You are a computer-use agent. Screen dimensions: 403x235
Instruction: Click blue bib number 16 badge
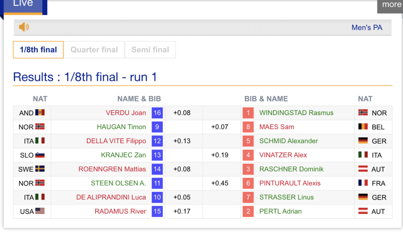click(x=157, y=113)
